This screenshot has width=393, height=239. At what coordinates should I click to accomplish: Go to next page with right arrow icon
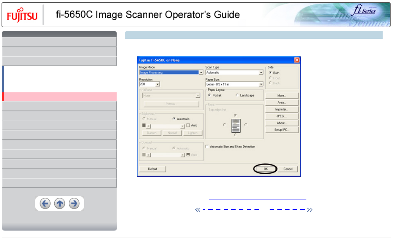click(x=74, y=203)
